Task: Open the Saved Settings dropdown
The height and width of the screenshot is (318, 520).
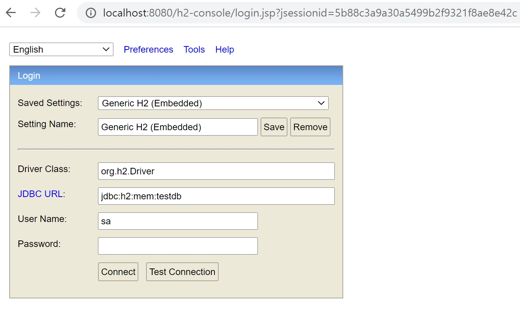Action: pos(213,103)
